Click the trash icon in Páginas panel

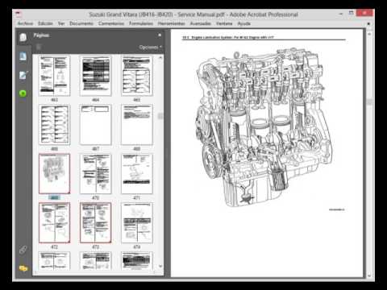pos(39,47)
